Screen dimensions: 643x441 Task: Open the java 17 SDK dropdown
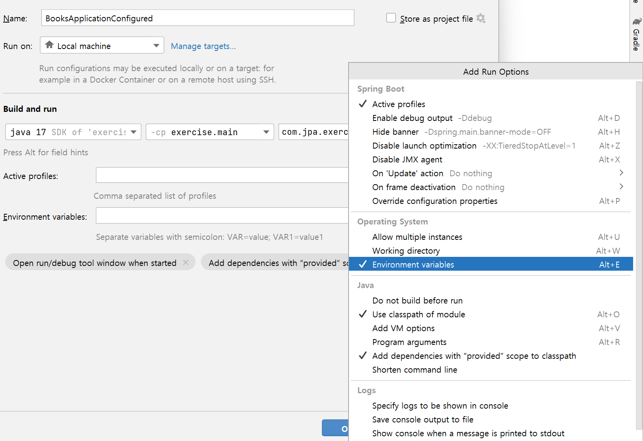(73, 132)
